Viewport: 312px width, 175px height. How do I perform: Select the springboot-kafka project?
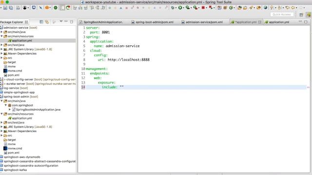(x=14, y=170)
